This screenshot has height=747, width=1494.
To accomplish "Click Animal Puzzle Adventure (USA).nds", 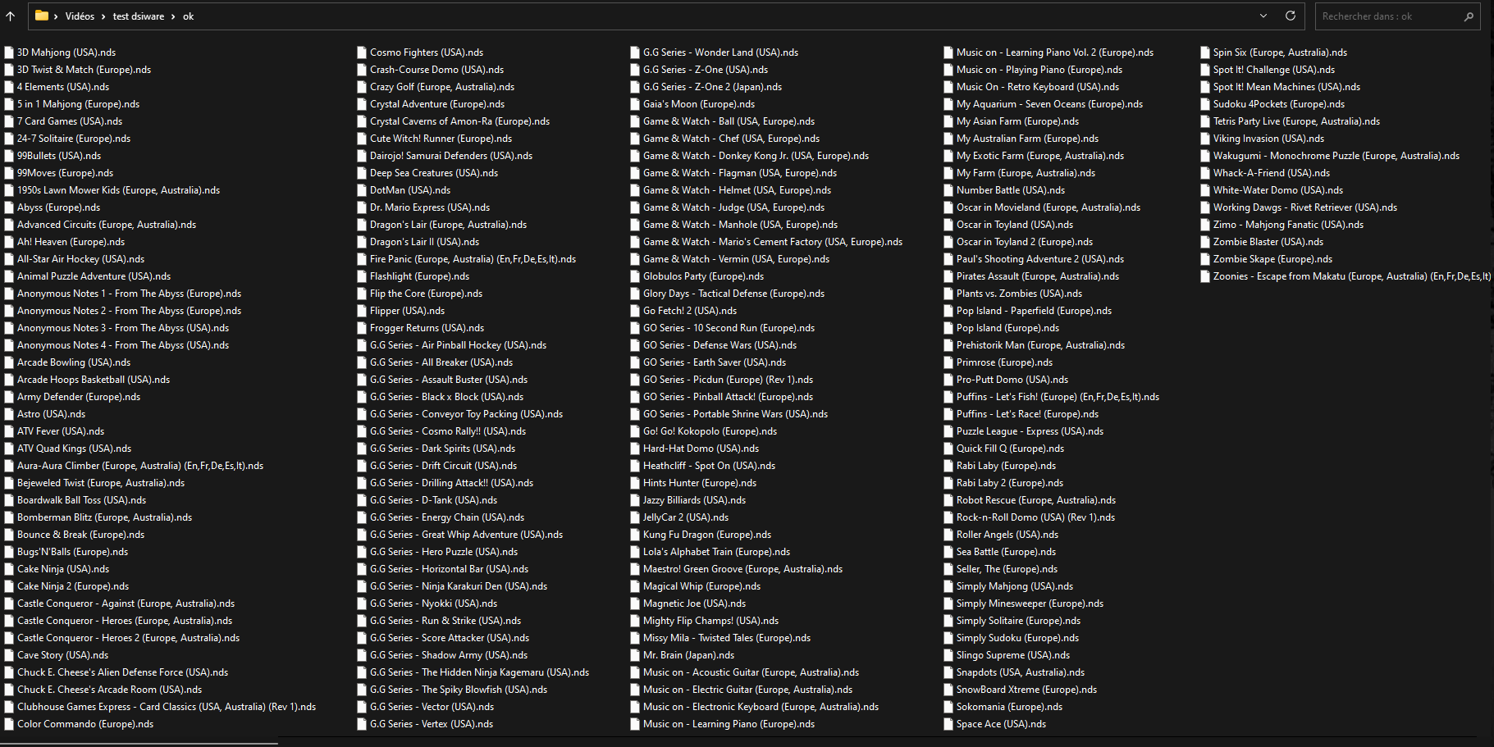I will click(94, 276).
